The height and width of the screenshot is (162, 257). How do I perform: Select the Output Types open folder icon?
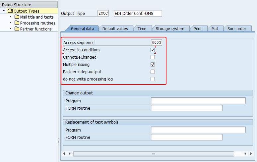(10, 11)
